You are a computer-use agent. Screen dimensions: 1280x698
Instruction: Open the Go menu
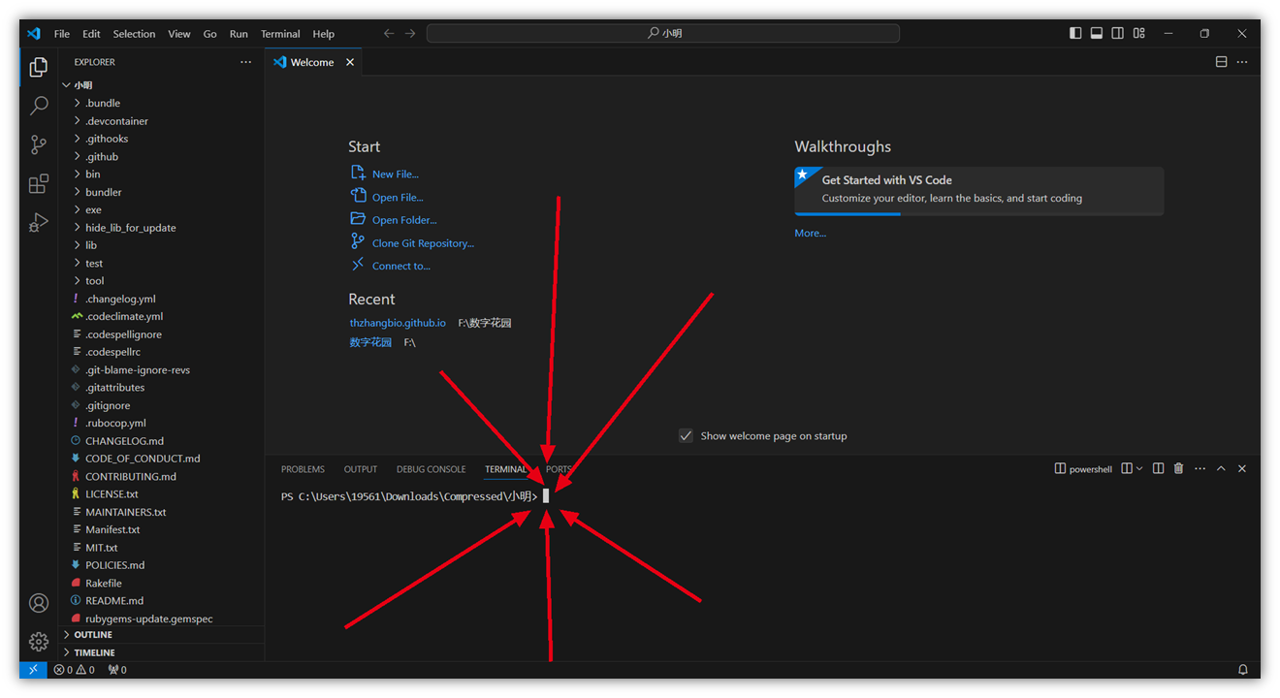click(x=209, y=33)
